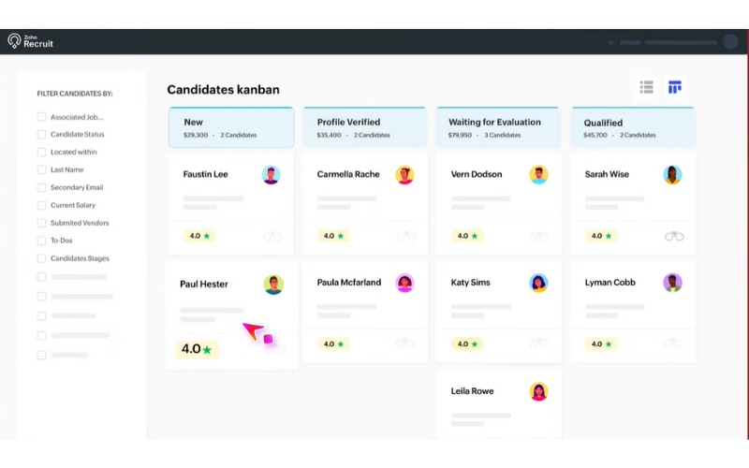This screenshot has height=468, width=749.
Task: Open Leila Rowe candidate name
Action: [x=472, y=391]
